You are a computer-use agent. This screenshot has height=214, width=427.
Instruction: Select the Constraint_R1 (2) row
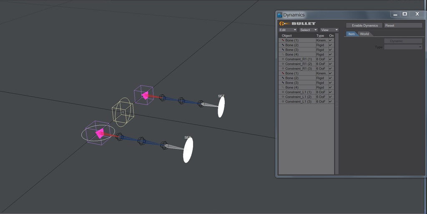click(306, 64)
